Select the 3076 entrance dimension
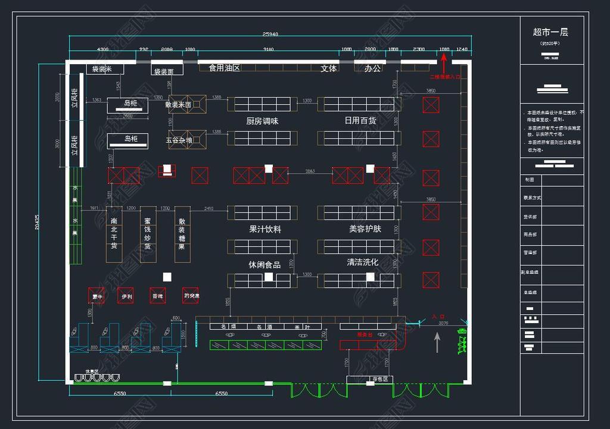The height and width of the screenshot is (429, 610). 443,323
